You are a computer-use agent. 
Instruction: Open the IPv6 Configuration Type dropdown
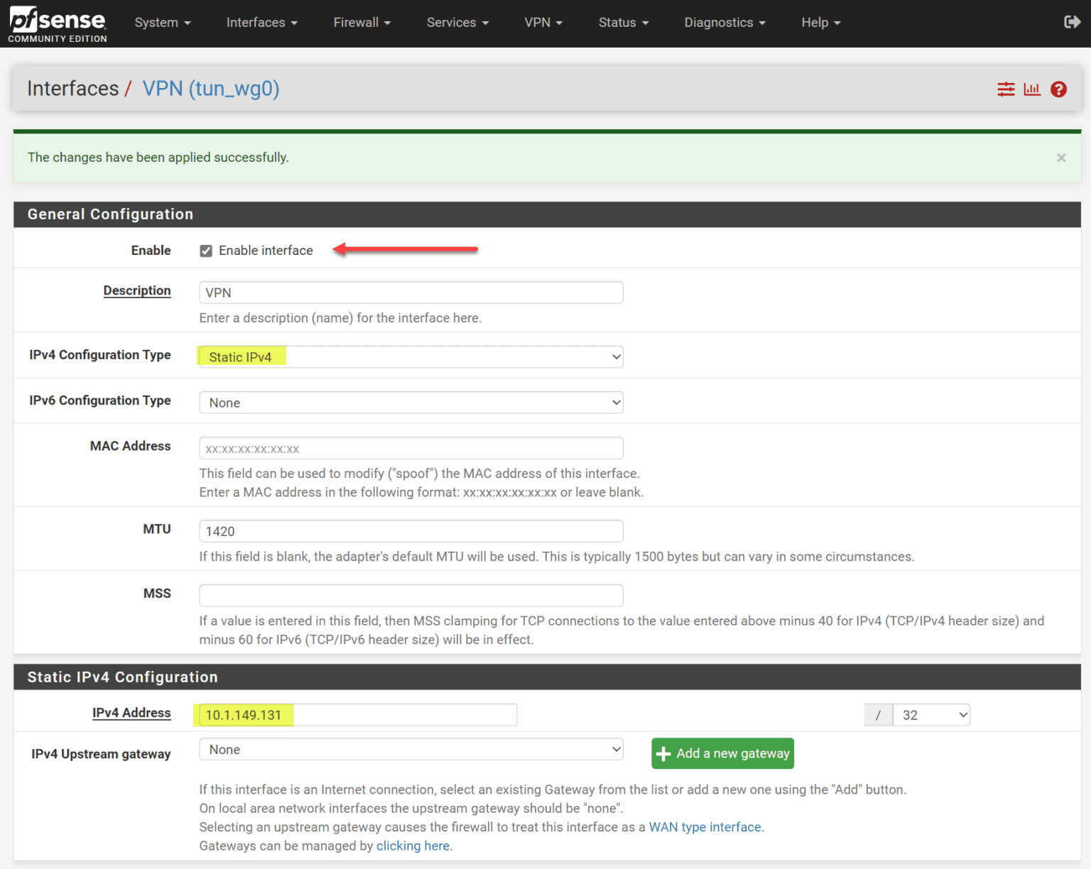pos(411,402)
